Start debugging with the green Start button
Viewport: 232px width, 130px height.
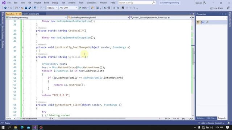click(83, 8)
